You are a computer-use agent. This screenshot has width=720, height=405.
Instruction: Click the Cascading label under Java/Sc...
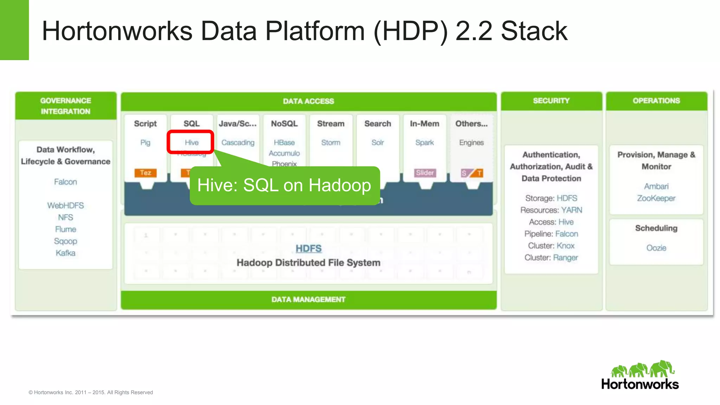[x=238, y=142]
